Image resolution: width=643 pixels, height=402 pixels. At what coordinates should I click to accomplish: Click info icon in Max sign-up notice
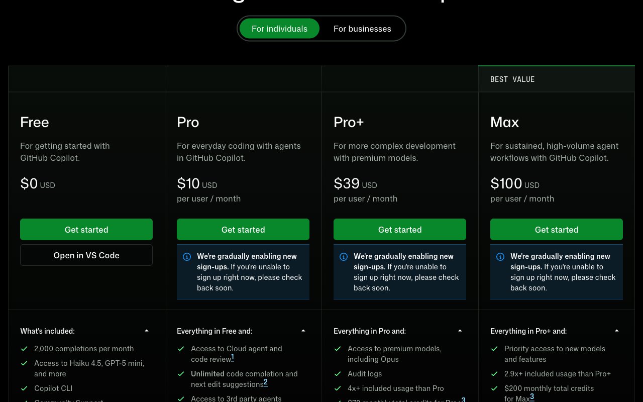[500, 257]
